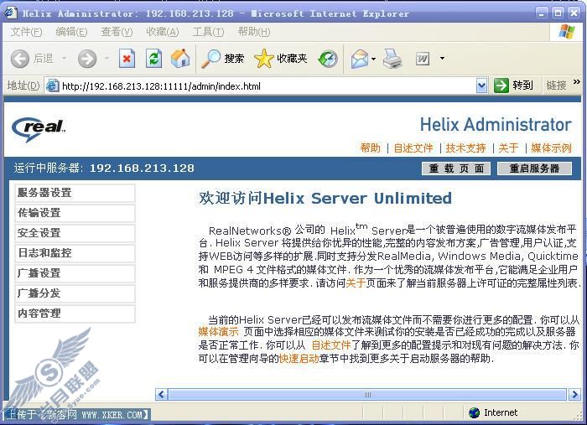Follow the 媒体演示 link in text
Image resolution: width=587 pixels, height=425 pixels.
point(218,331)
